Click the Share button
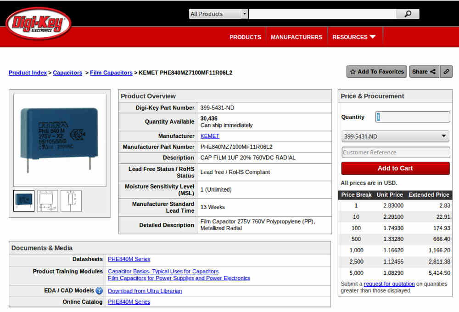459x312 pixels. point(424,72)
